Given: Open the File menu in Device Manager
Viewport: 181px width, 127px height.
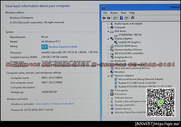Looking at the screenshot, I should click(105, 13).
